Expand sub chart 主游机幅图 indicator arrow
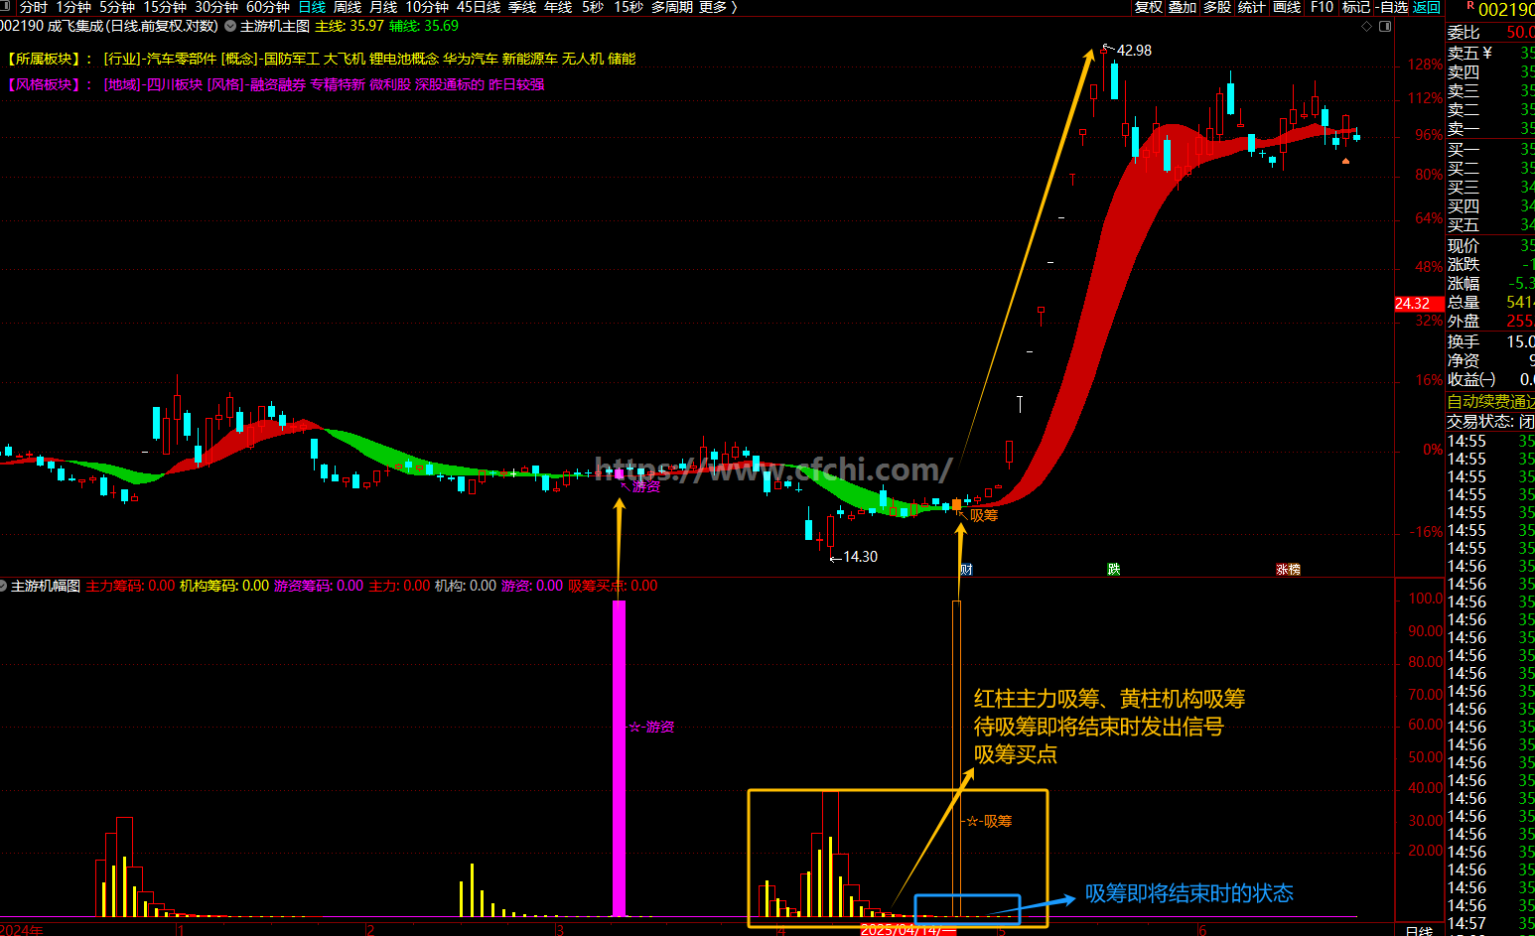Screen dimensions: 1535x936 (x=4, y=586)
